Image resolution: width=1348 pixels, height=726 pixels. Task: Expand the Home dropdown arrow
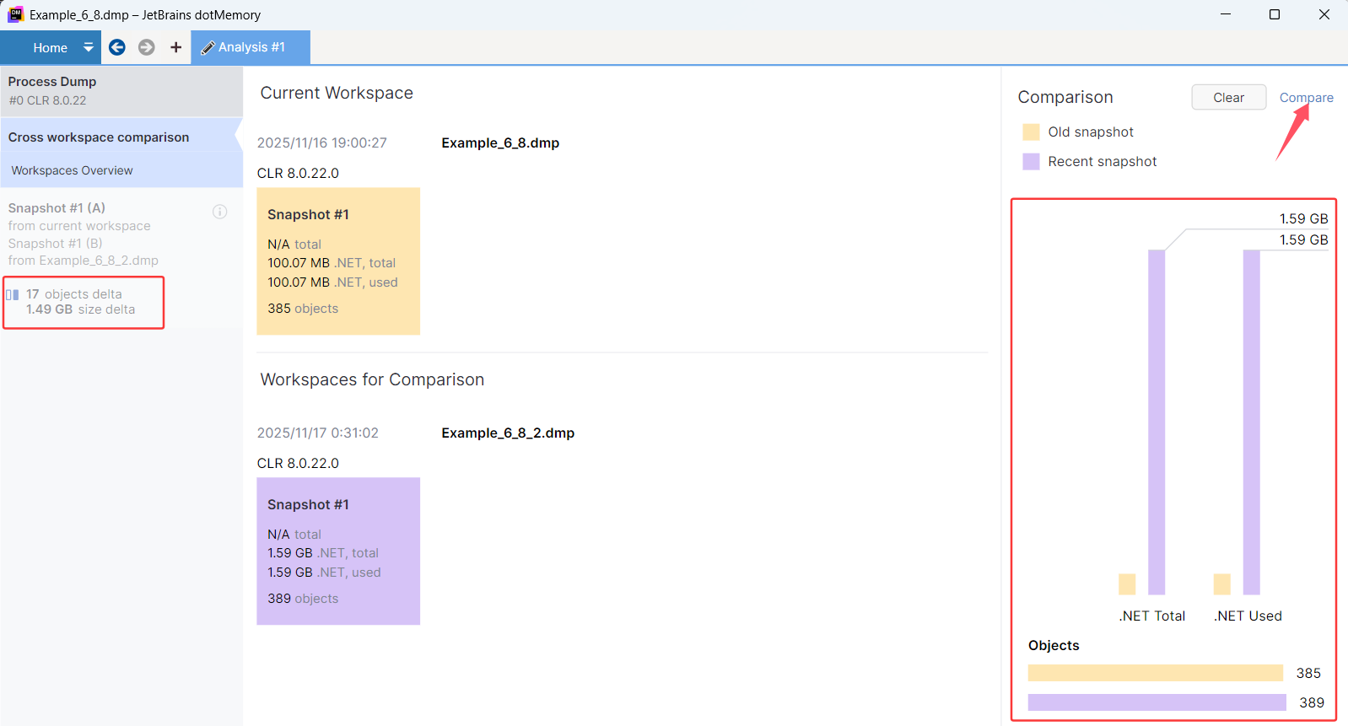coord(89,48)
